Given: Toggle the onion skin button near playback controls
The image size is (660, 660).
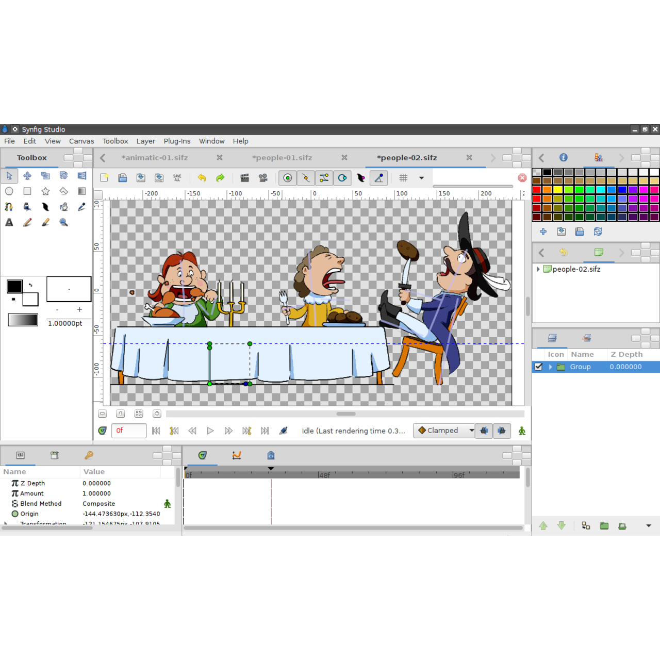Looking at the screenshot, I should tap(283, 431).
